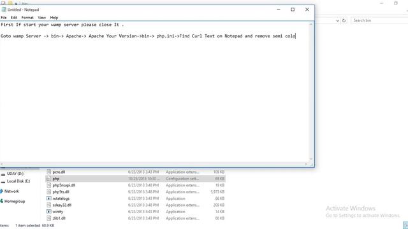Select the rotatelogs file name

[61, 198]
